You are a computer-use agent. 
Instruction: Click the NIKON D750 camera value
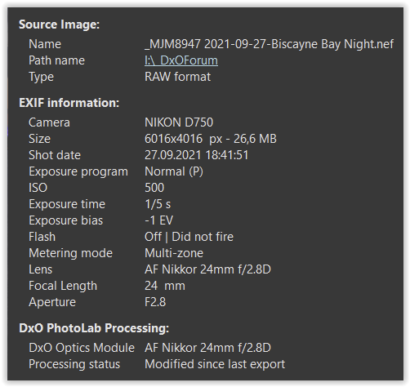point(179,122)
